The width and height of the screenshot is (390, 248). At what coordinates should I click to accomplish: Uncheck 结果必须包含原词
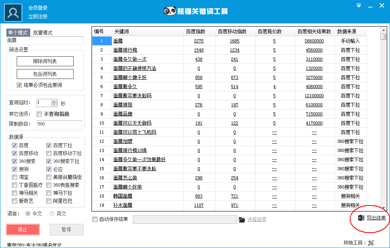point(19,85)
